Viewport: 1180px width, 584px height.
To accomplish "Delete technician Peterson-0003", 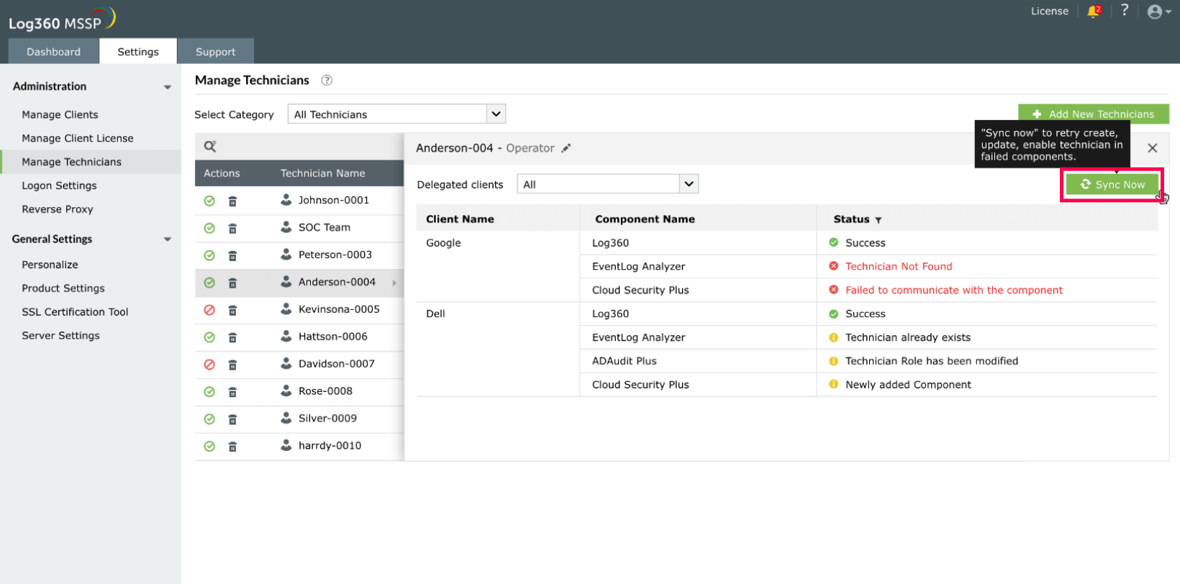I will pos(232,256).
